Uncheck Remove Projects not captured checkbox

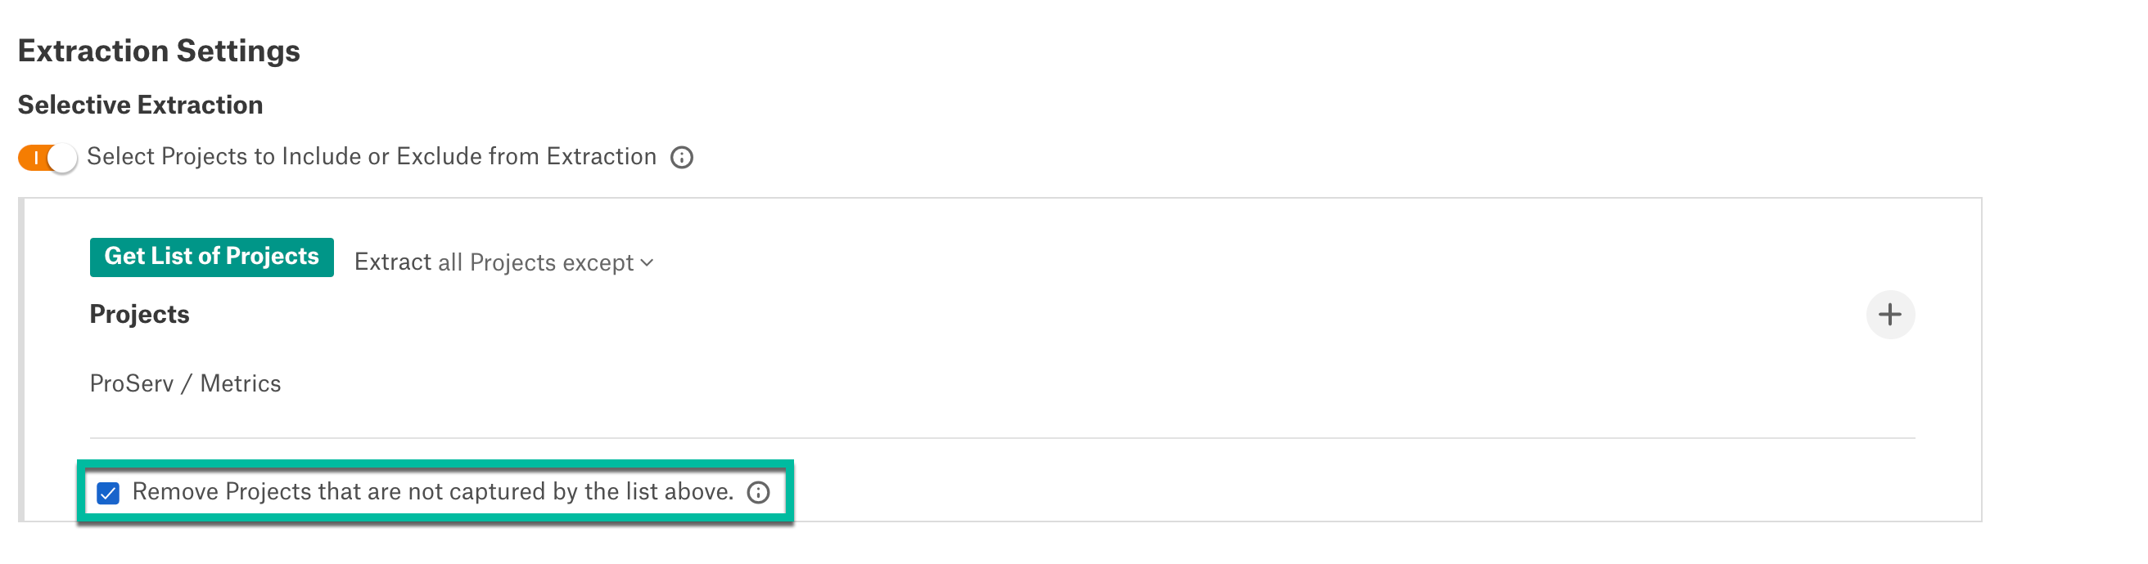coord(107,493)
